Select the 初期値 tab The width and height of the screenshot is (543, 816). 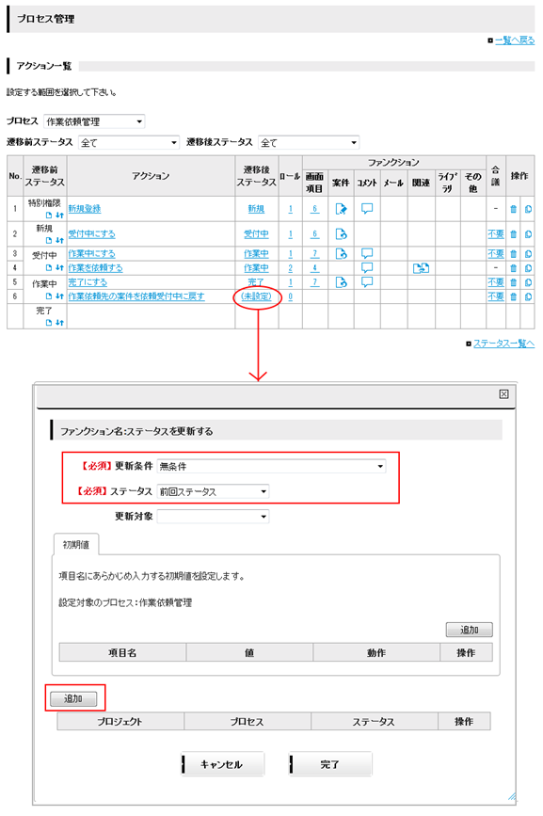click(x=76, y=544)
